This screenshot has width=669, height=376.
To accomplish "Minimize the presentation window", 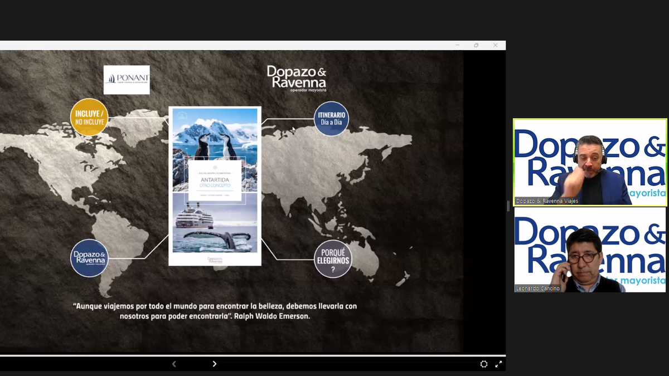I will click(x=457, y=45).
